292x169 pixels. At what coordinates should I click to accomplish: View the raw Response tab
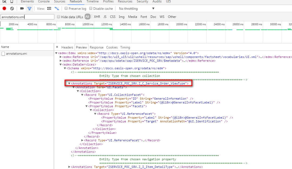pos(97,47)
